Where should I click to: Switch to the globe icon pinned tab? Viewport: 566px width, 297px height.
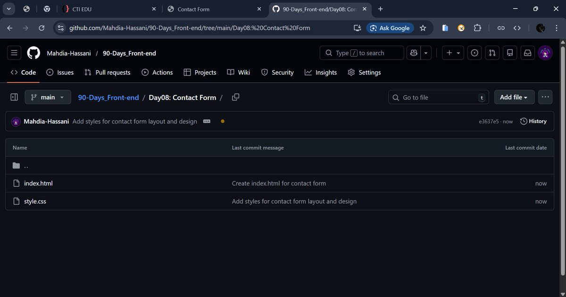pos(26,9)
